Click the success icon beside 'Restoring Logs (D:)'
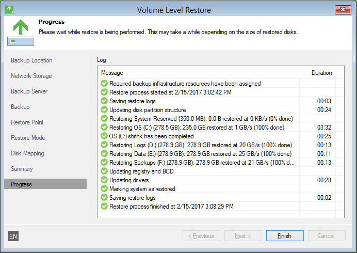The width and height of the screenshot is (357, 253). pos(104,145)
